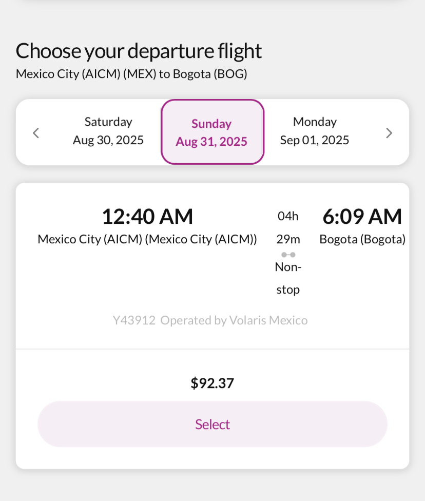Click the Operated by Volaris Mexico text

234,321
